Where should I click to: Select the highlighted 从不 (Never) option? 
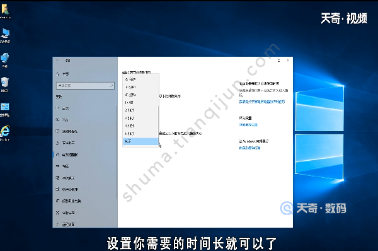(140, 141)
